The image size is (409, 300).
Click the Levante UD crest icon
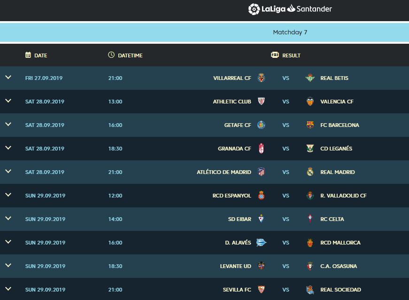tap(261, 266)
